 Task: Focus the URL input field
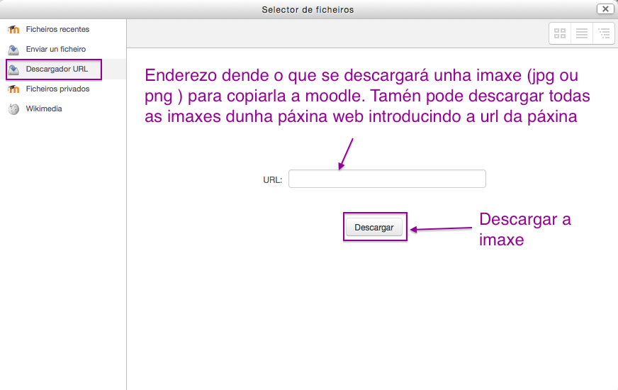(x=387, y=179)
